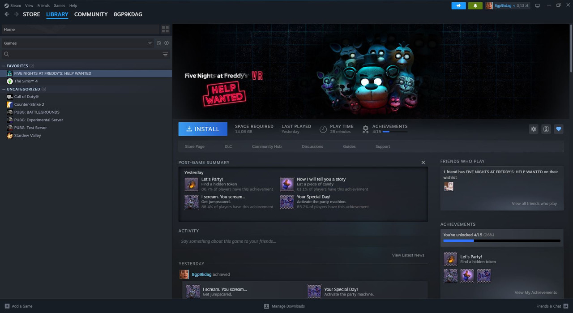Click Let's Party achievement icon in summary
573x313 pixels.
192,184
